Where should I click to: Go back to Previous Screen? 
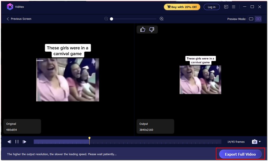19,19
